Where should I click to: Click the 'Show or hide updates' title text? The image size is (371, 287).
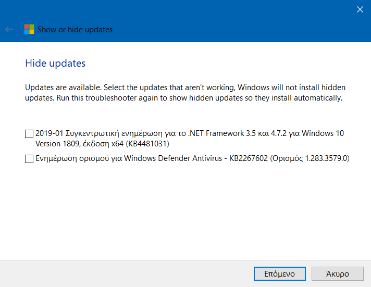pyautogui.click(x=75, y=30)
